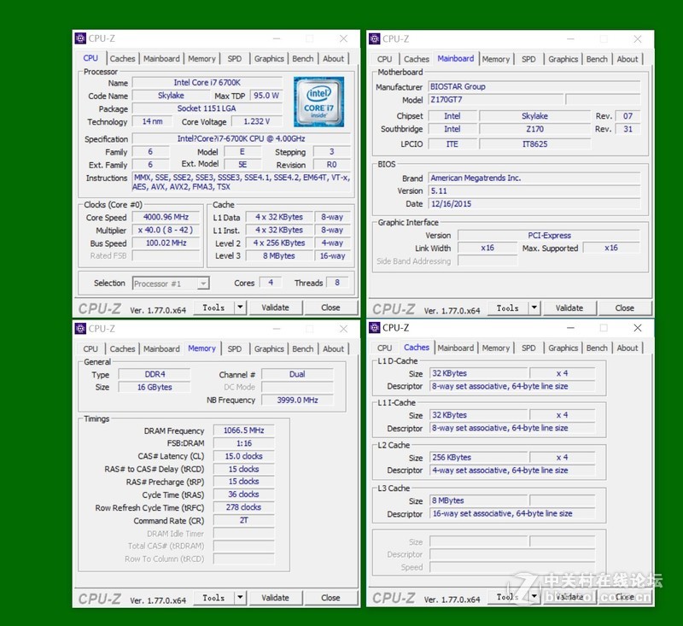Open the Graphics tab in the Mainboard window

[x=563, y=59]
